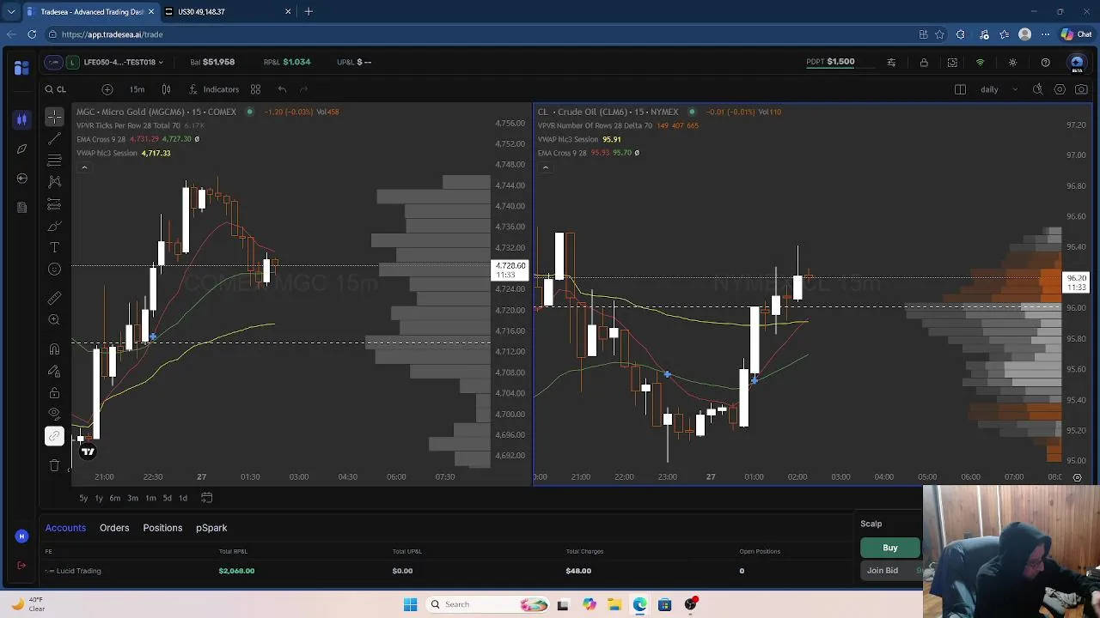The width and height of the screenshot is (1100, 618).
Task: Click the quick search icon
Action: pos(1037,89)
